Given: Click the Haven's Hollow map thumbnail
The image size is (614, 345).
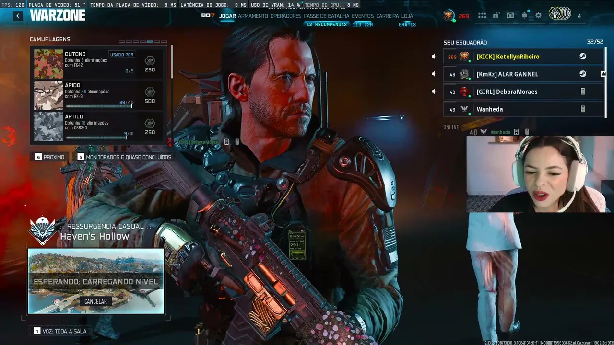Looking at the screenshot, I should [x=96, y=281].
